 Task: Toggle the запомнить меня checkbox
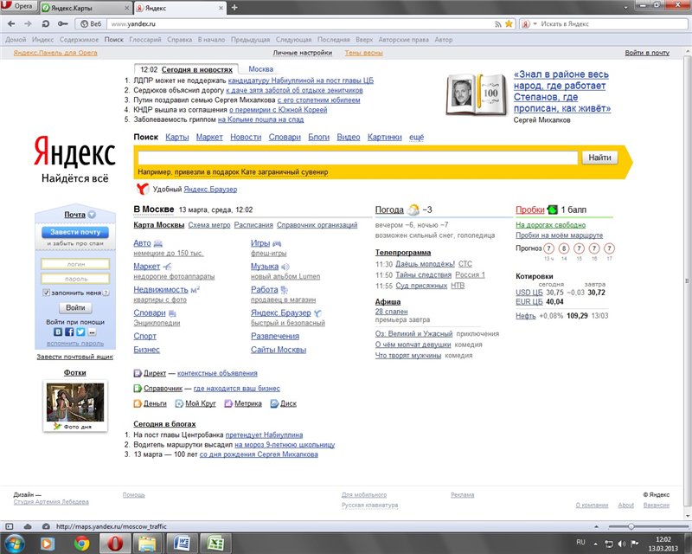pyautogui.click(x=46, y=293)
